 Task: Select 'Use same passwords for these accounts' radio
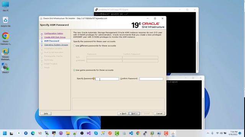74,70
